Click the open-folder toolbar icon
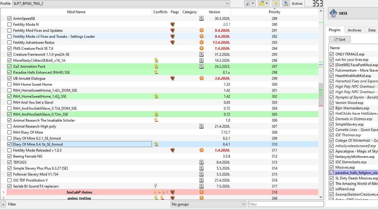 [263, 3]
